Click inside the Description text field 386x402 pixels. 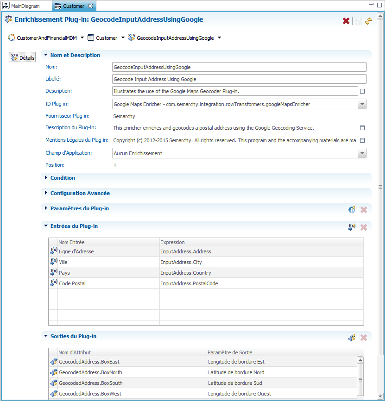pos(235,91)
